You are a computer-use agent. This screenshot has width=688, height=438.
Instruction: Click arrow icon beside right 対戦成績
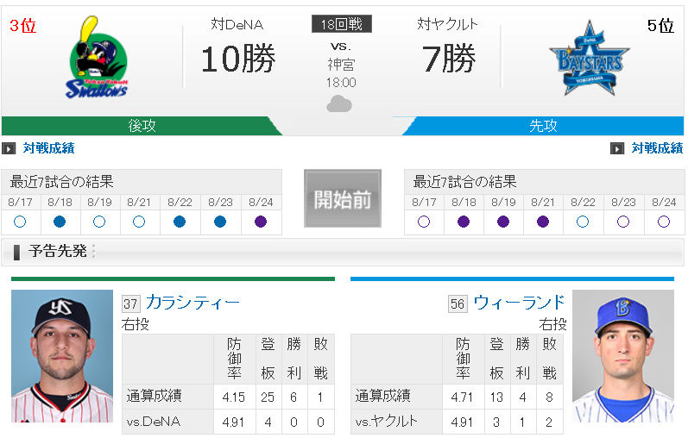tap(616, 148)
